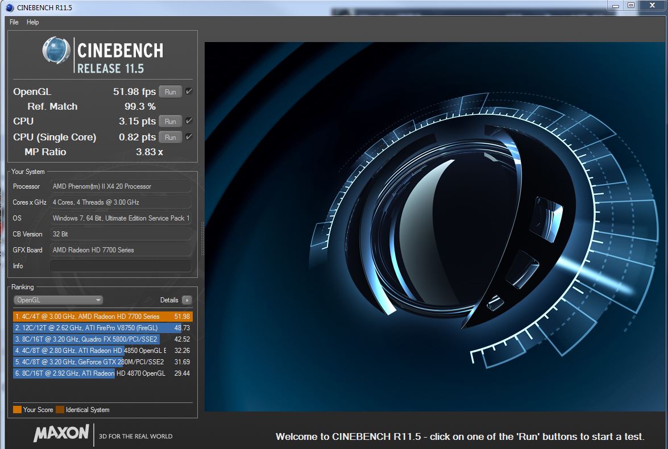
Task: Click the empty Info input field
Action: [x=121, y=266]
